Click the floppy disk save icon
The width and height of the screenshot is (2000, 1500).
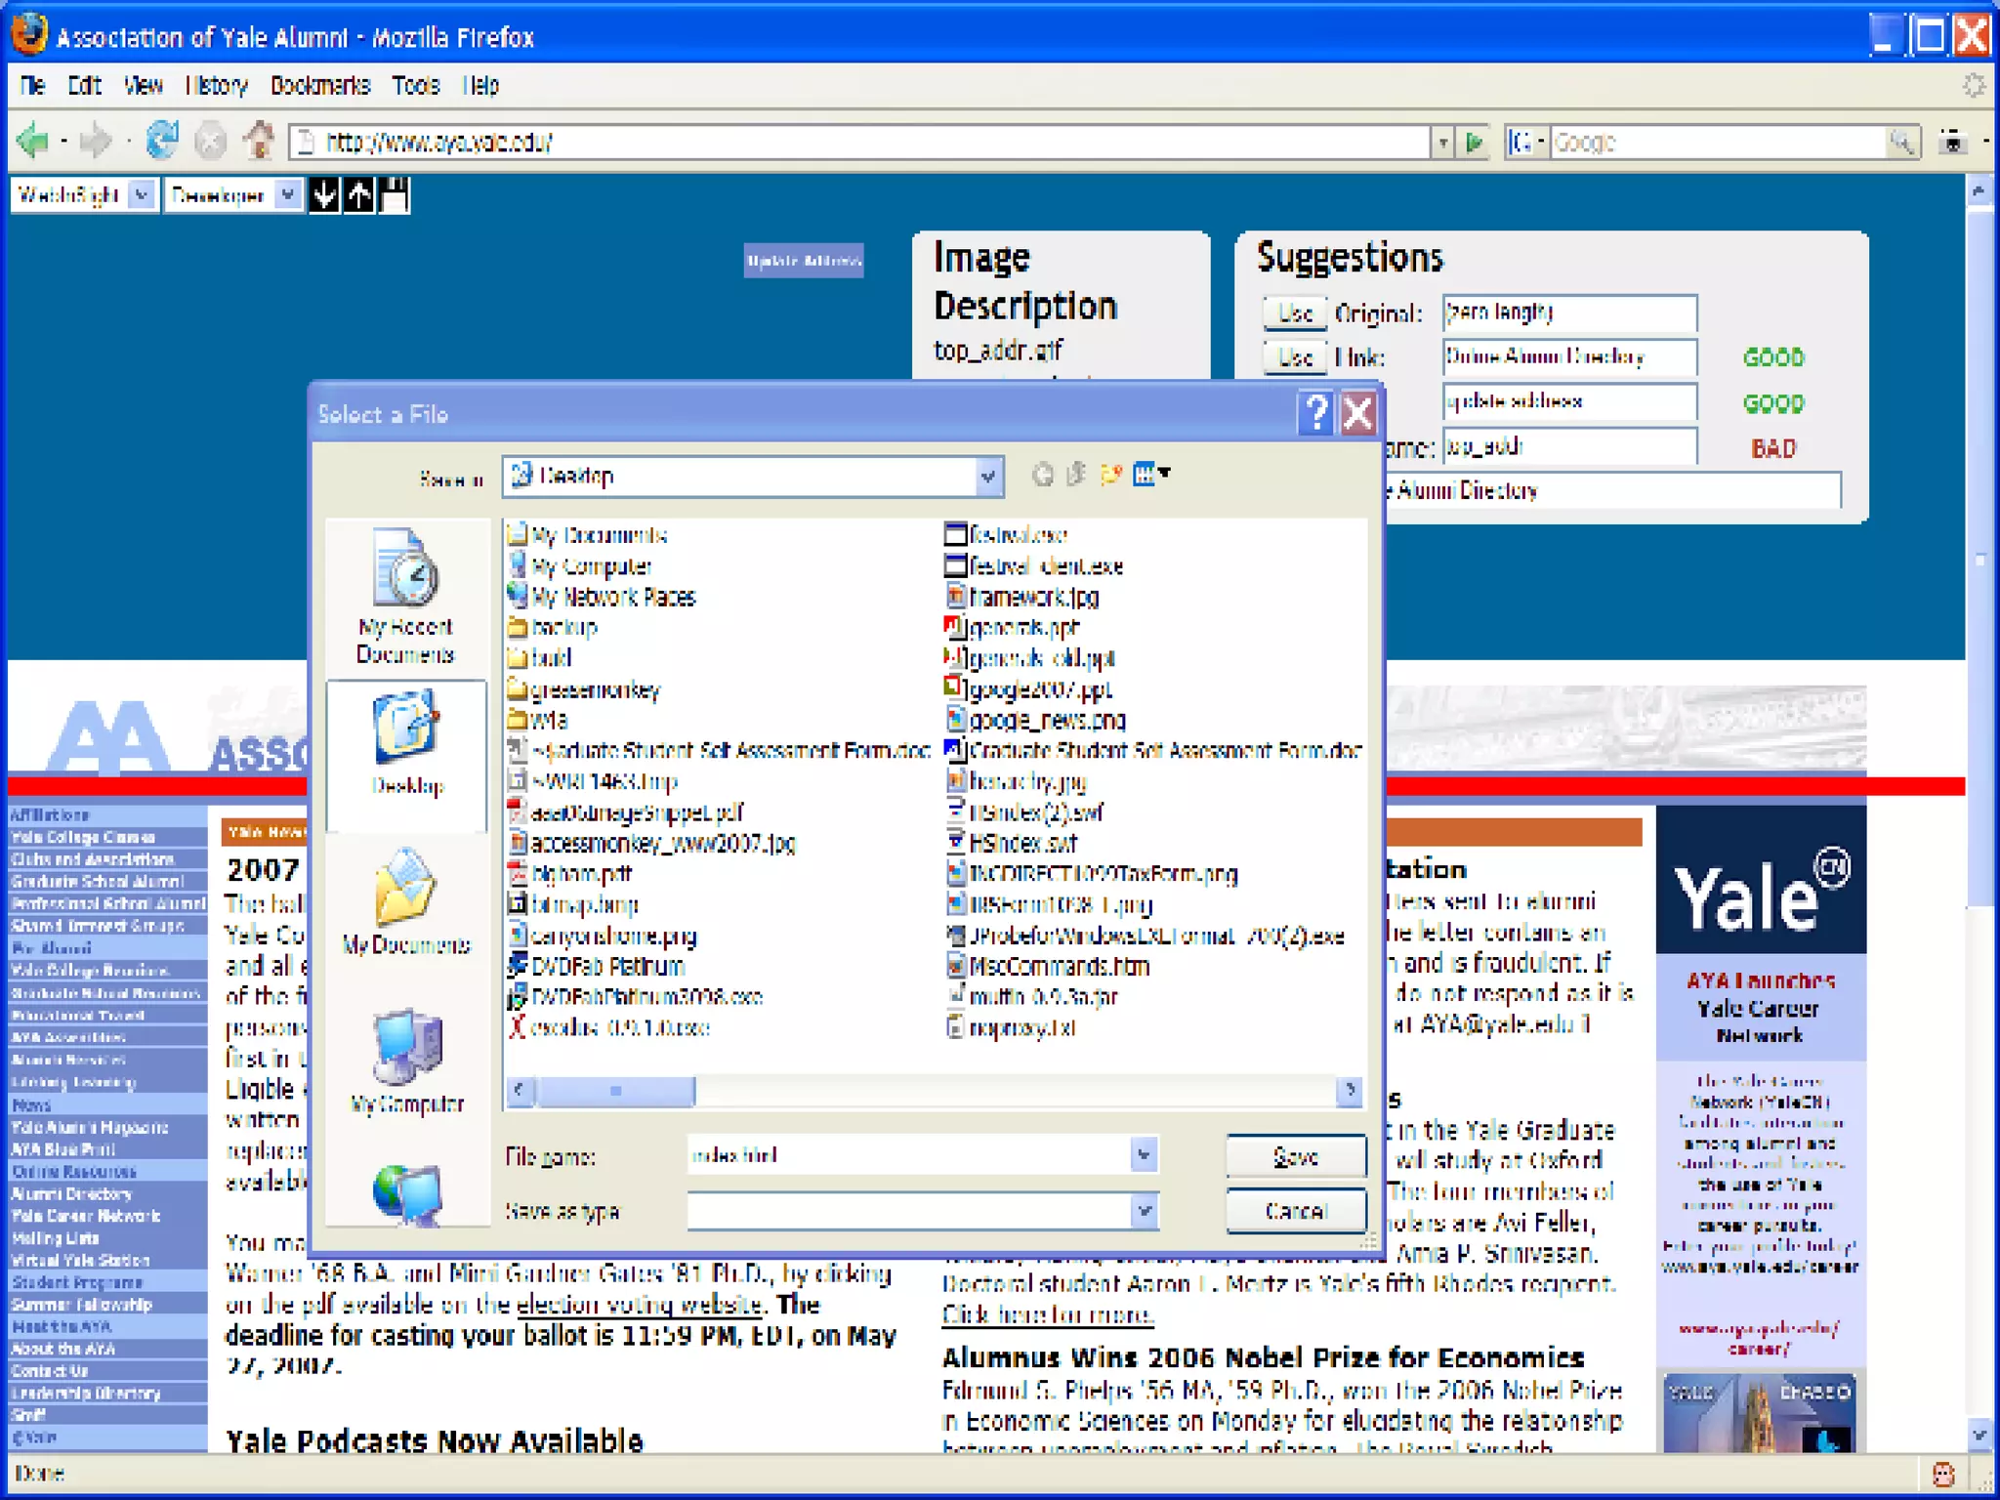395,195
